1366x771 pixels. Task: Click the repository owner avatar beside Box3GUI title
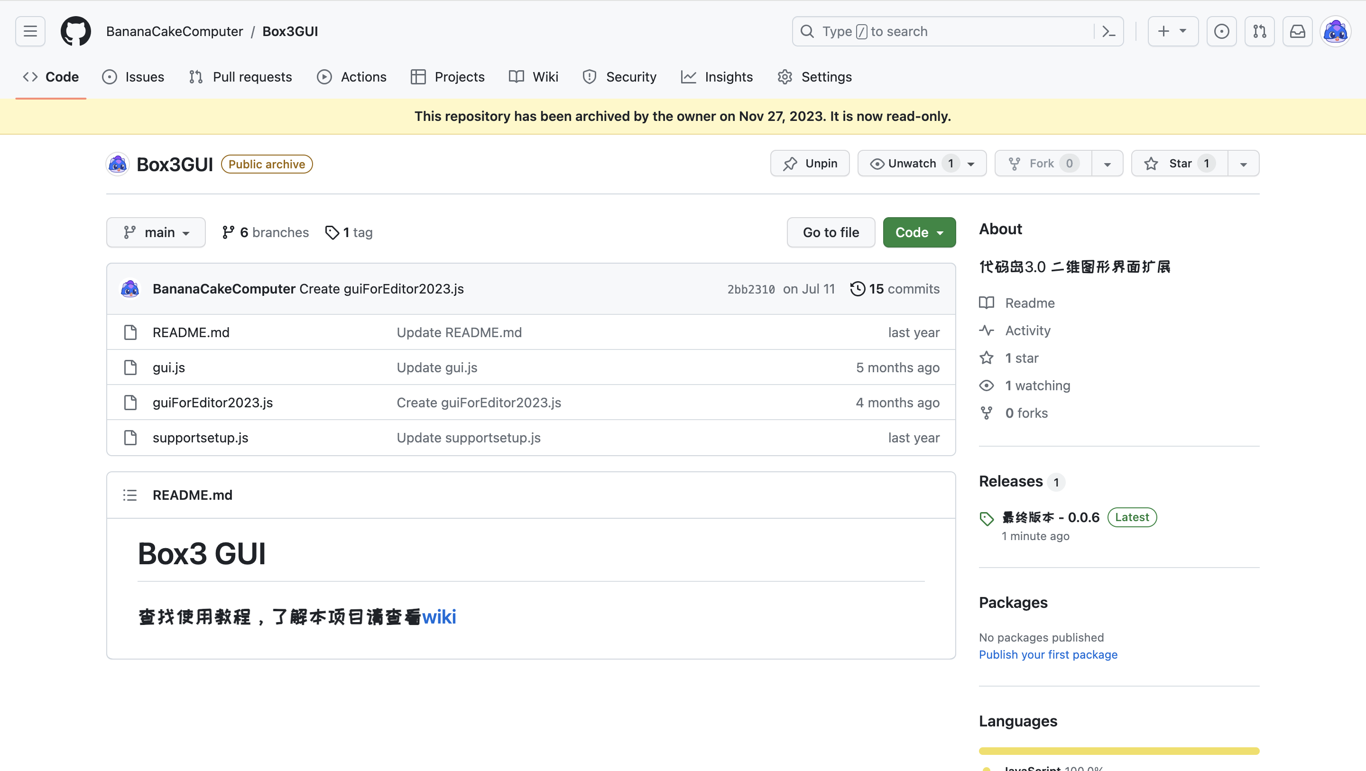point(117,164)
